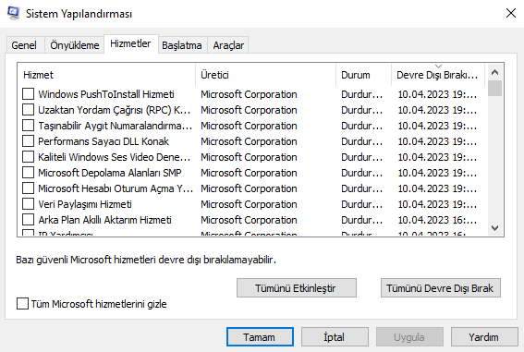Select Microsoft Hesabı Oturum Açma row text
This screenshot has height=352, width=524.
[116, 188]
